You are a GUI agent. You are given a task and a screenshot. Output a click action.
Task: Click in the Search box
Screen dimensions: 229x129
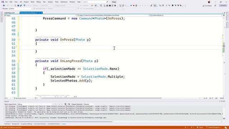[x=96, y=2]
